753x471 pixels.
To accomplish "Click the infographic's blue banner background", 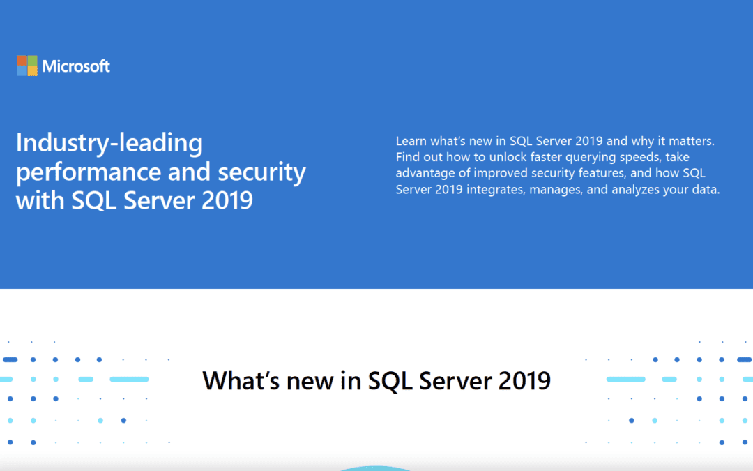I will tap(376, 251).
